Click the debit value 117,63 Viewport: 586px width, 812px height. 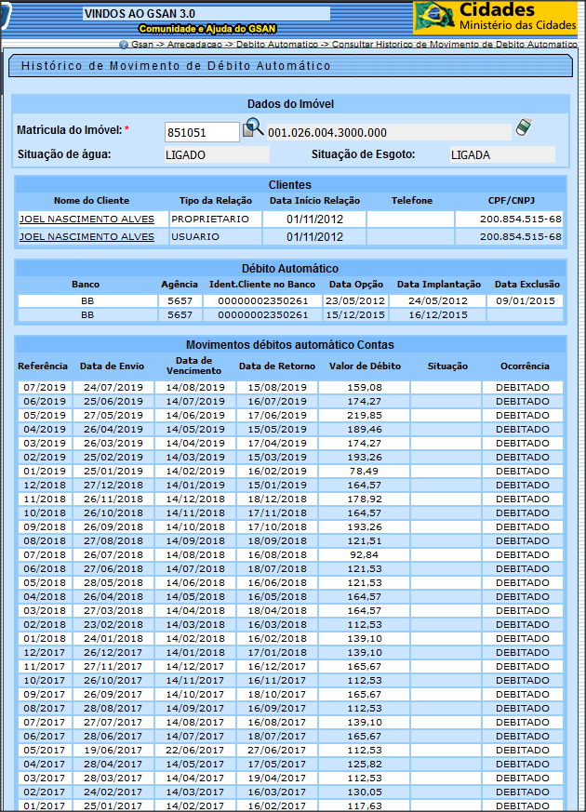365,806
